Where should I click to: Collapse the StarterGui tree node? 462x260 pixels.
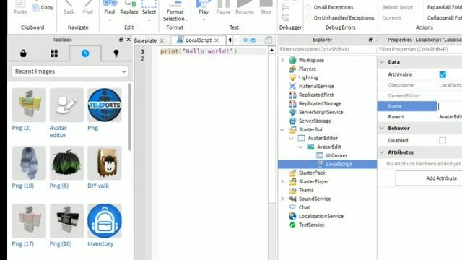point(282,129)
